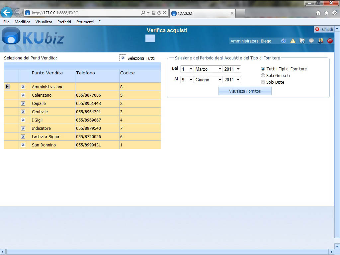Go to browser home icon
Image resolution: width=340 pixels, height=255 pixels.
click(318, 13)
